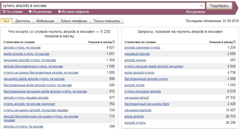Image resolution: width=240 pixels, height=129 pixels.
Task: Select the 'По словам' radio option
Action: [x=4, y=12]
